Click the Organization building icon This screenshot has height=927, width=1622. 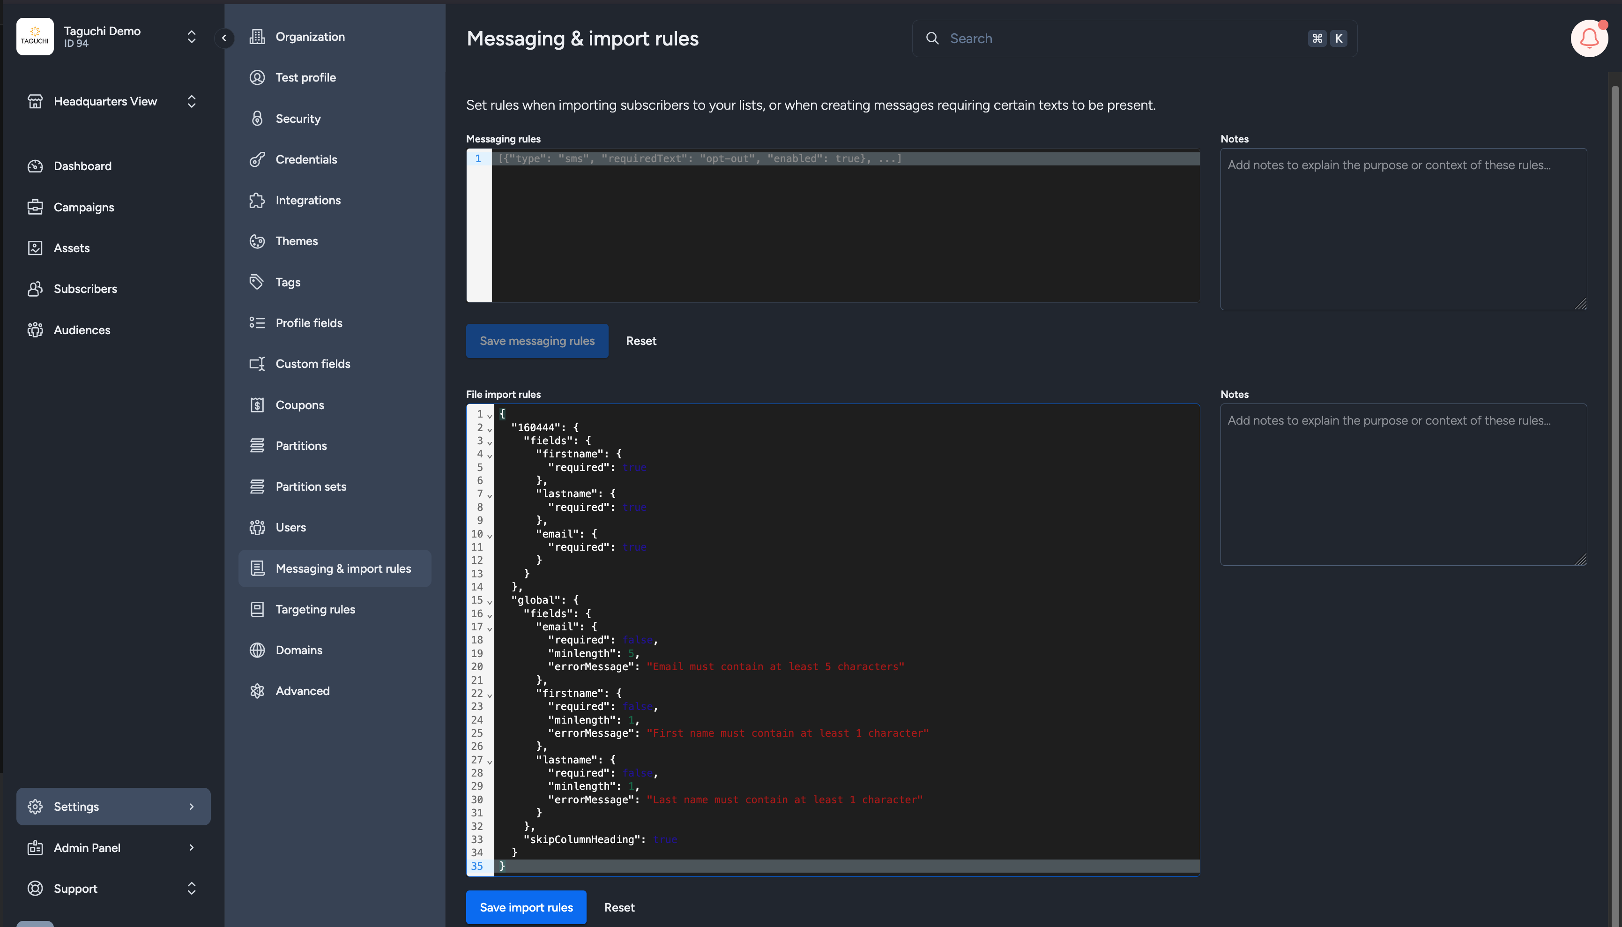coord(257,36)
